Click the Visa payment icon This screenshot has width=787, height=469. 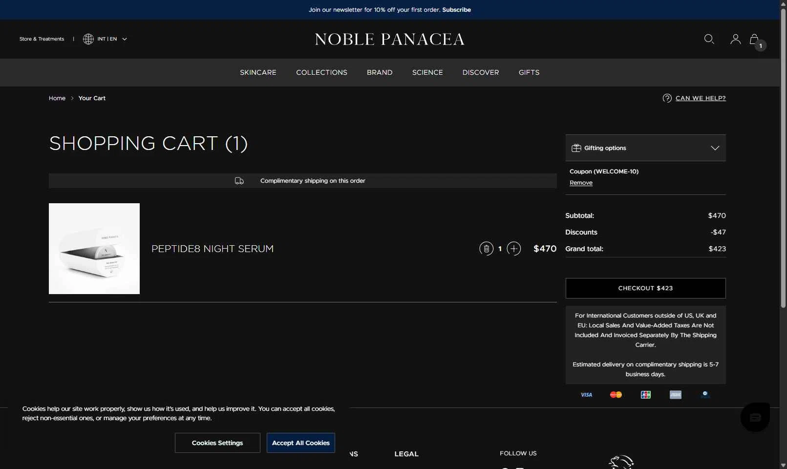pos(586,395)
